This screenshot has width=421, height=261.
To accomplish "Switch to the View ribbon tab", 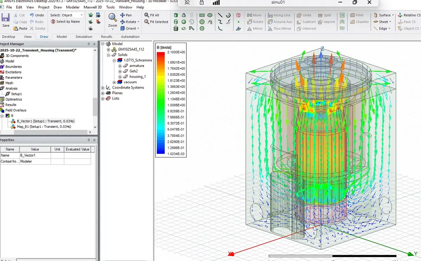I will (28, 36).
